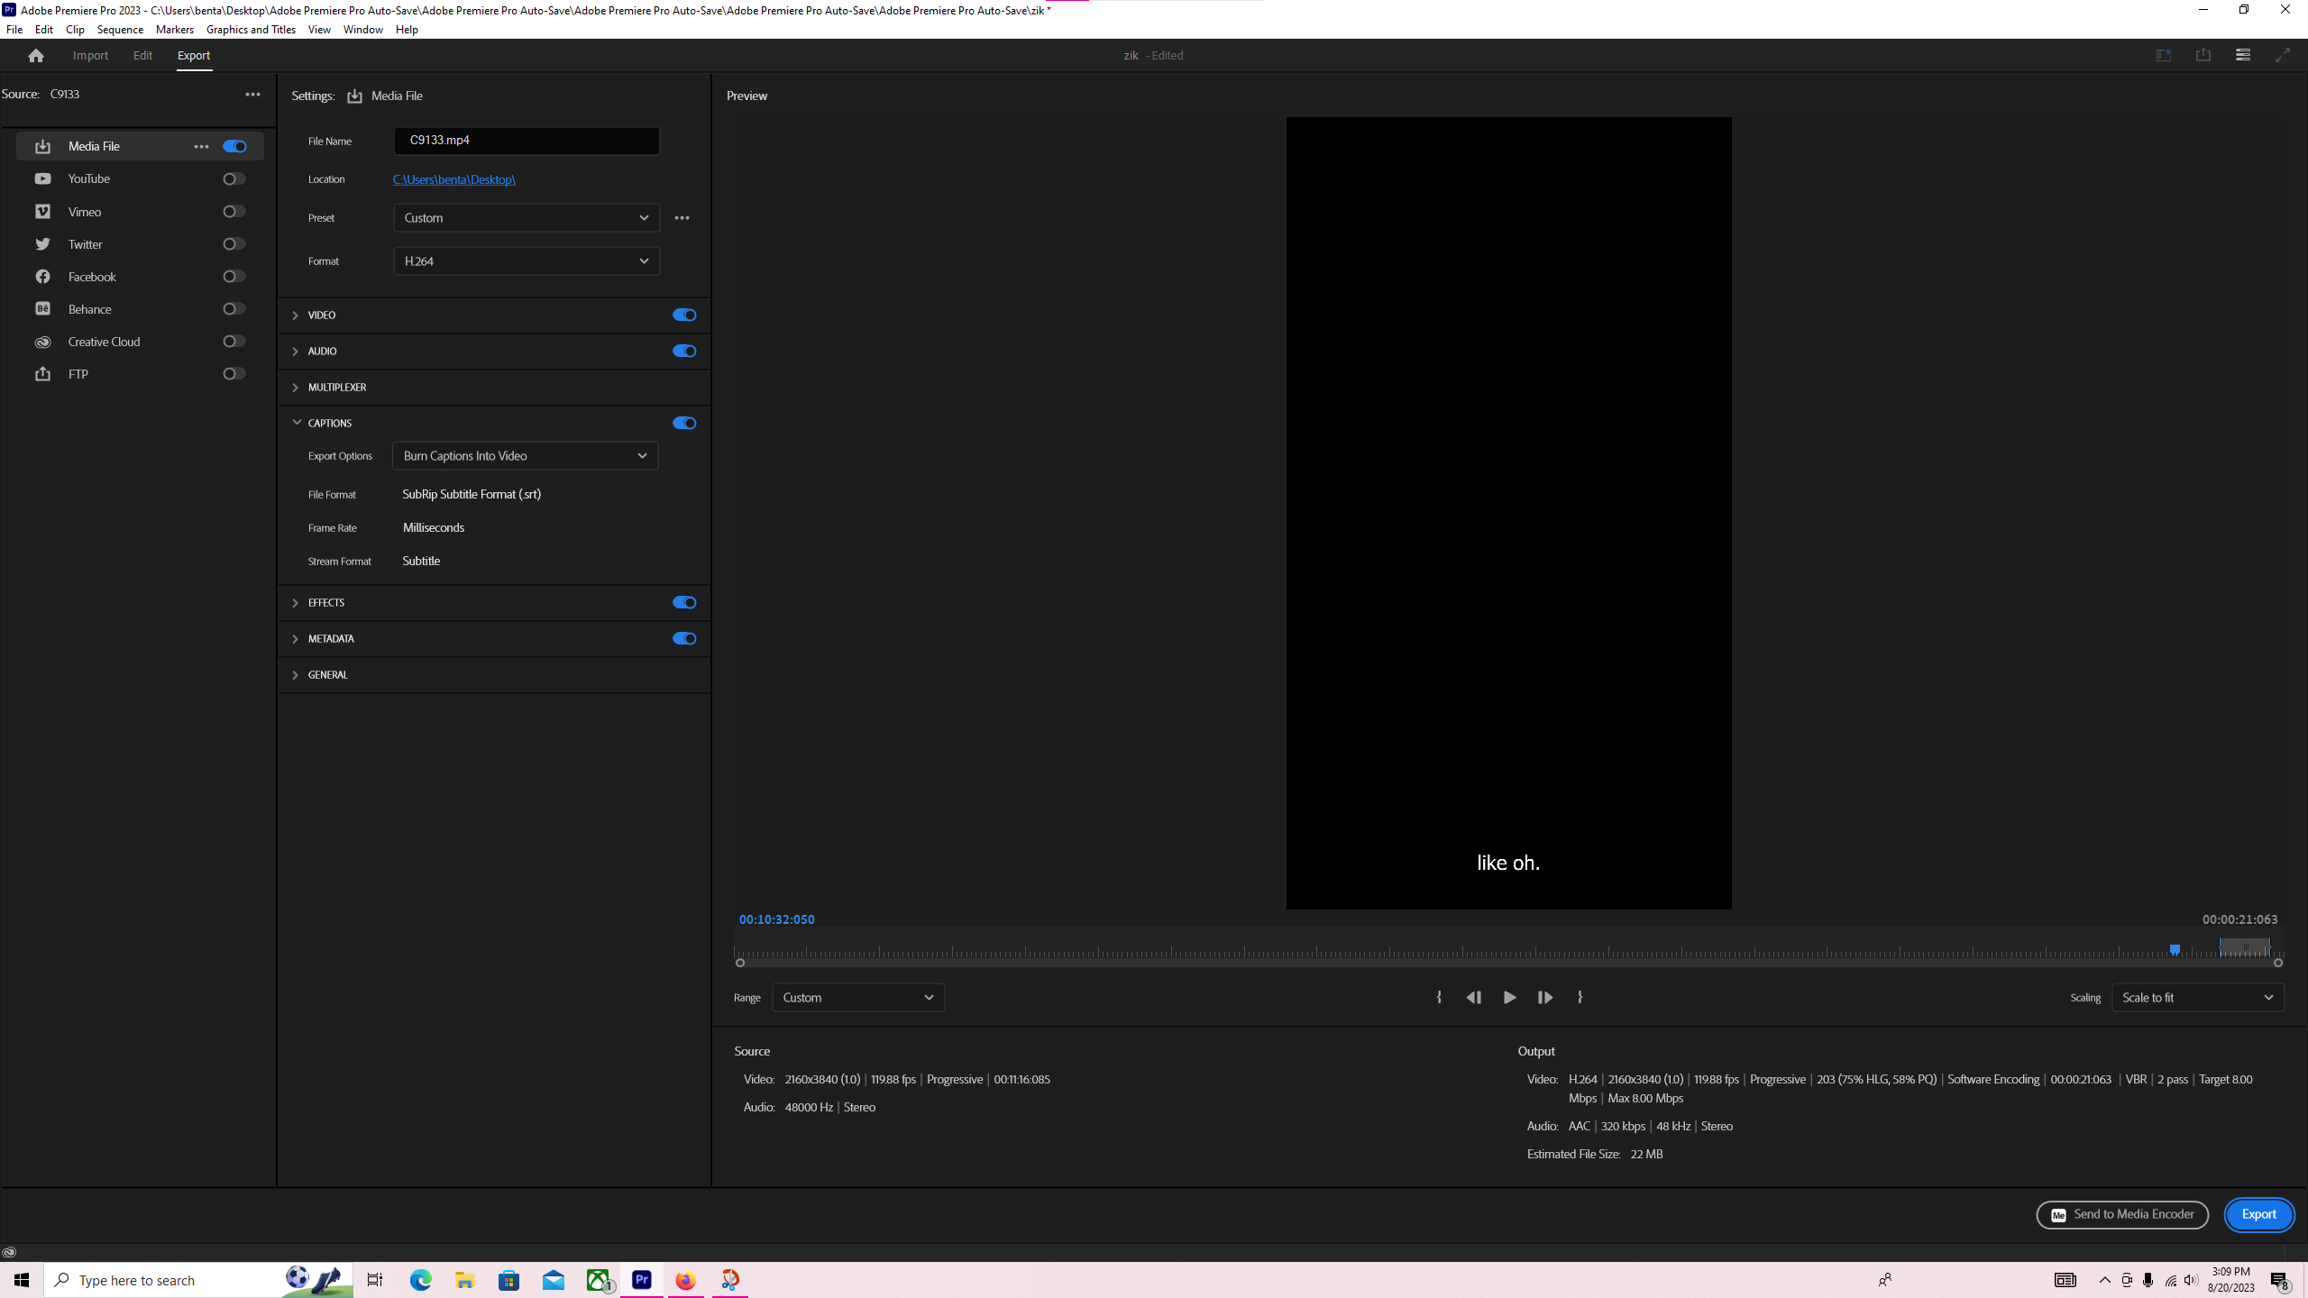The width and height of the screenshot is (2308, 1298).
Task: Open the Burn Captions Into Video dropdown
Action: point(524,455)
